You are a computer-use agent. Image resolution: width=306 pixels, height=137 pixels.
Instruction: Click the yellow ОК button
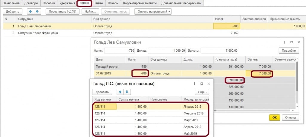[274, 118]
